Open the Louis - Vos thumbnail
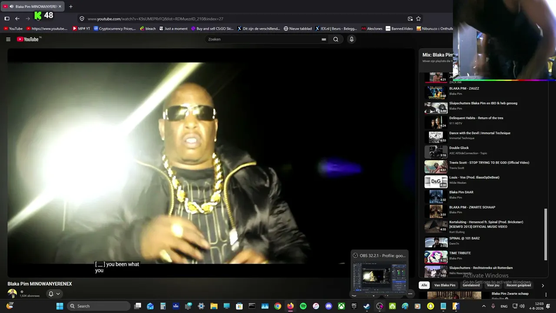556x313 pixels. pos(436,181)
